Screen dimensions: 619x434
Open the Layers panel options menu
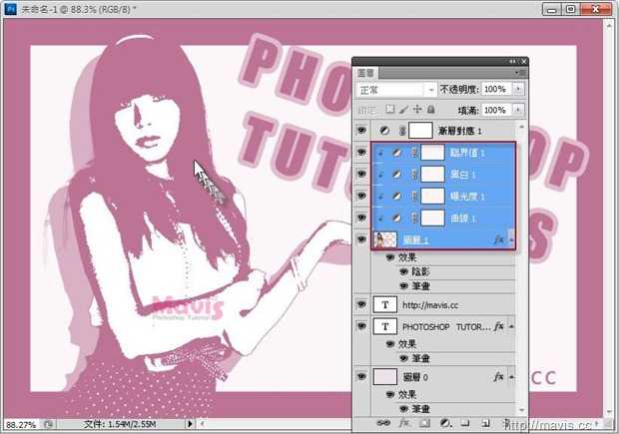point(520,73)
